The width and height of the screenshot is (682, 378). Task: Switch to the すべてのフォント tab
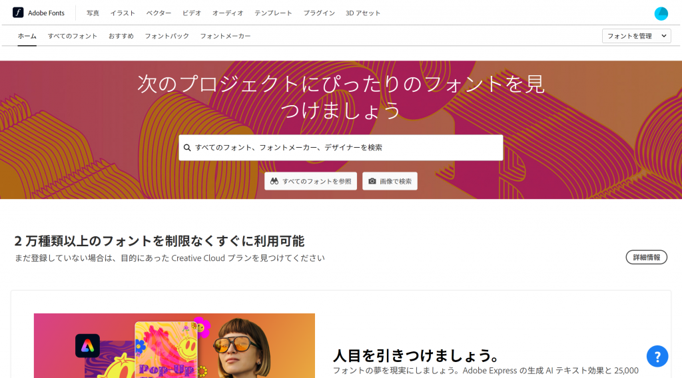point(73,36)
